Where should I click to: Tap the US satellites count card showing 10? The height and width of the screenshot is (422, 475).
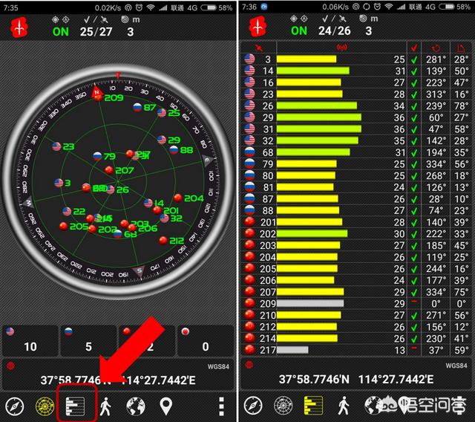click(30, 341)
